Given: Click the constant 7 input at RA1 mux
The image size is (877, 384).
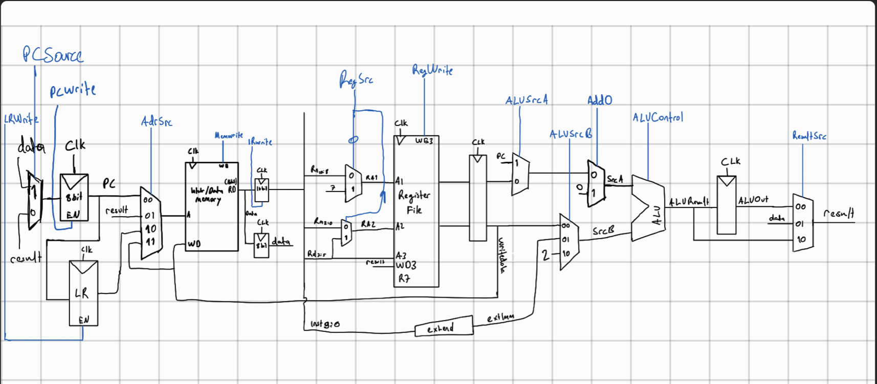Looking at the screenshot, I should (x=333, y=188).
